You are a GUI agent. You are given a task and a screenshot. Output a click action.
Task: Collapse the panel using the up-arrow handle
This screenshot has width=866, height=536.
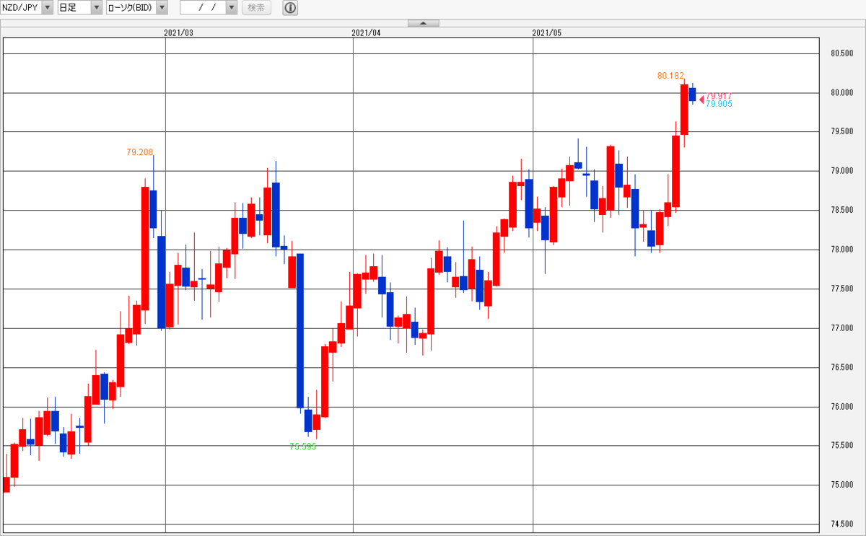(x=424, y=23)
